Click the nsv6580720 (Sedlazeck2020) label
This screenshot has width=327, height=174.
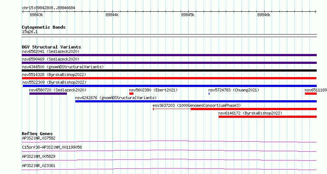click(58, 90)
